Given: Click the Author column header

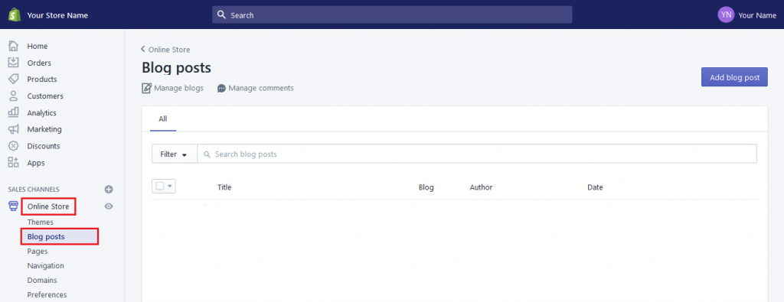Looking at the screenshot, I should click(x=481, y=187).
